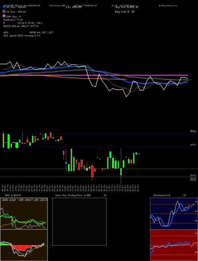Click the orange moving average line
Screen dimensions: 198x261
tap(63, 77)
